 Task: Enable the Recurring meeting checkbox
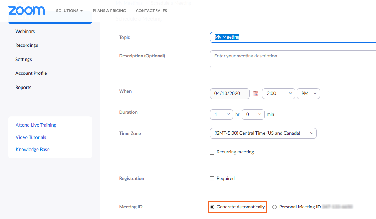(212, 152)
